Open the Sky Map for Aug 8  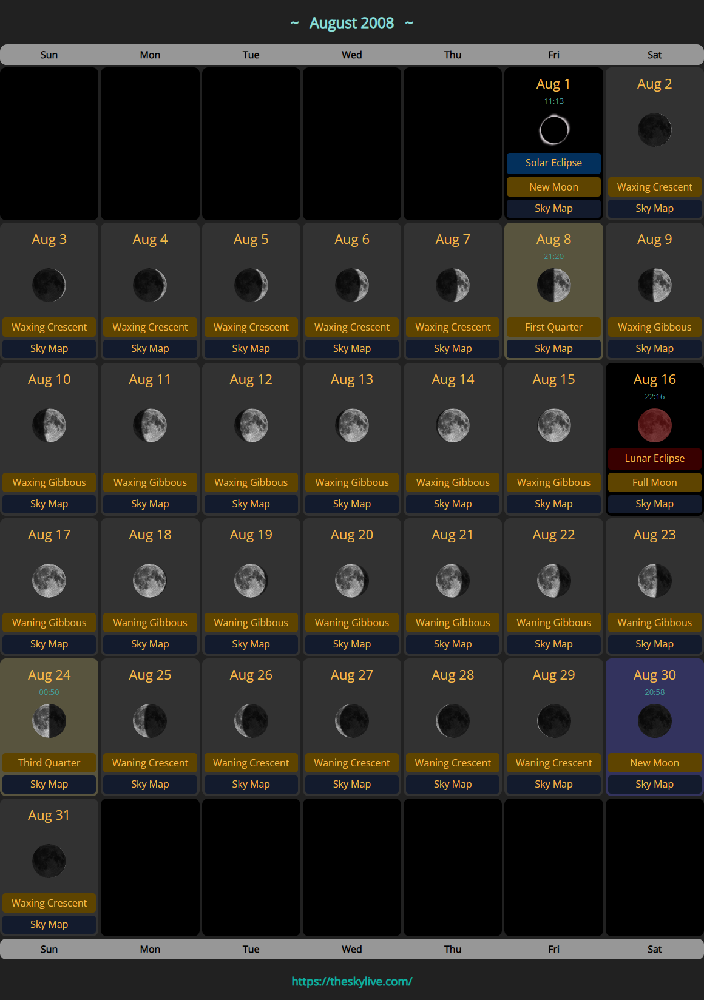pyautogui.click(x=553, y=348)
